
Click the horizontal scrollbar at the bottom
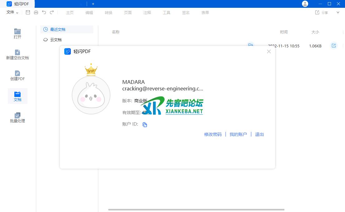click(196, 210)
